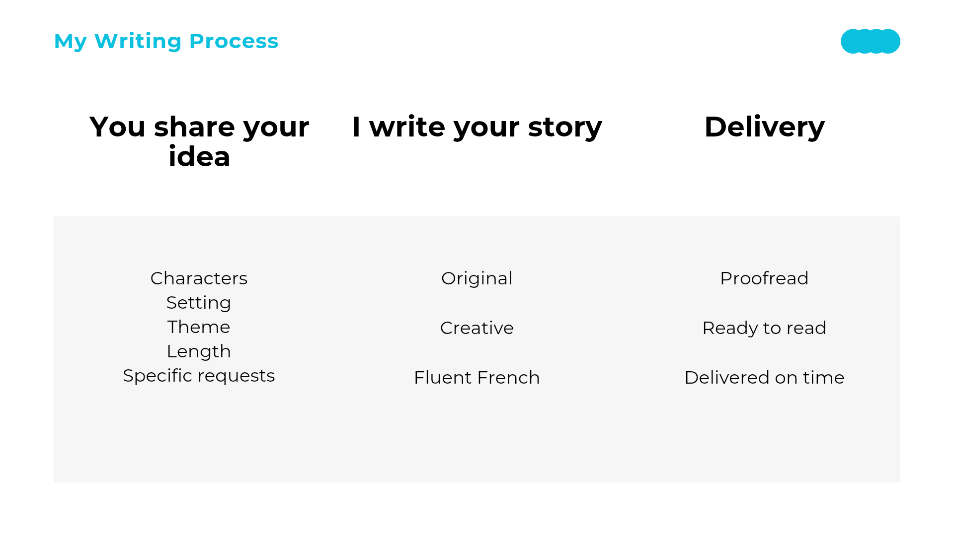Image resolution: width=954 pixels, height=536 pixels.
Task: Select the 'Setting' text line
Action: pos(199,303)
